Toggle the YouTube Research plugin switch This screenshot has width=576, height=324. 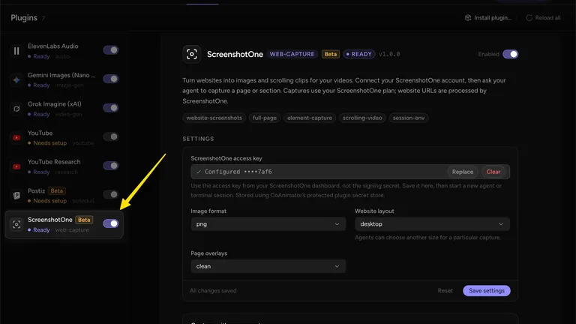[110, 166]
